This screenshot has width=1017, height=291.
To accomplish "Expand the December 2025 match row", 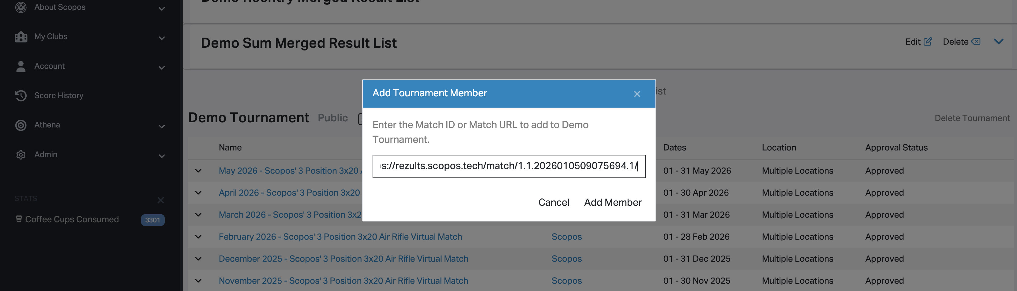I will click(x=198, y=259).
